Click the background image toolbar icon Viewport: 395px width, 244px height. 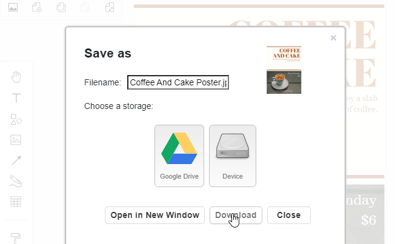pos(13,8)
